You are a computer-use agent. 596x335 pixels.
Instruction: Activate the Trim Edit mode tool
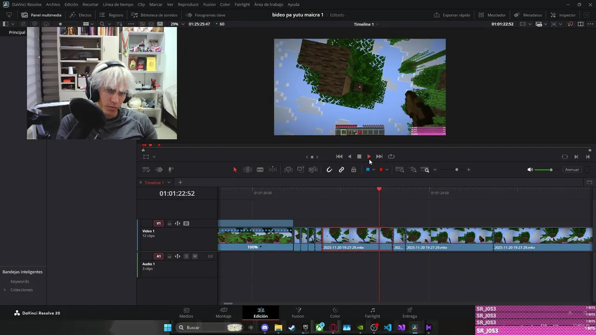coord(248,170)
